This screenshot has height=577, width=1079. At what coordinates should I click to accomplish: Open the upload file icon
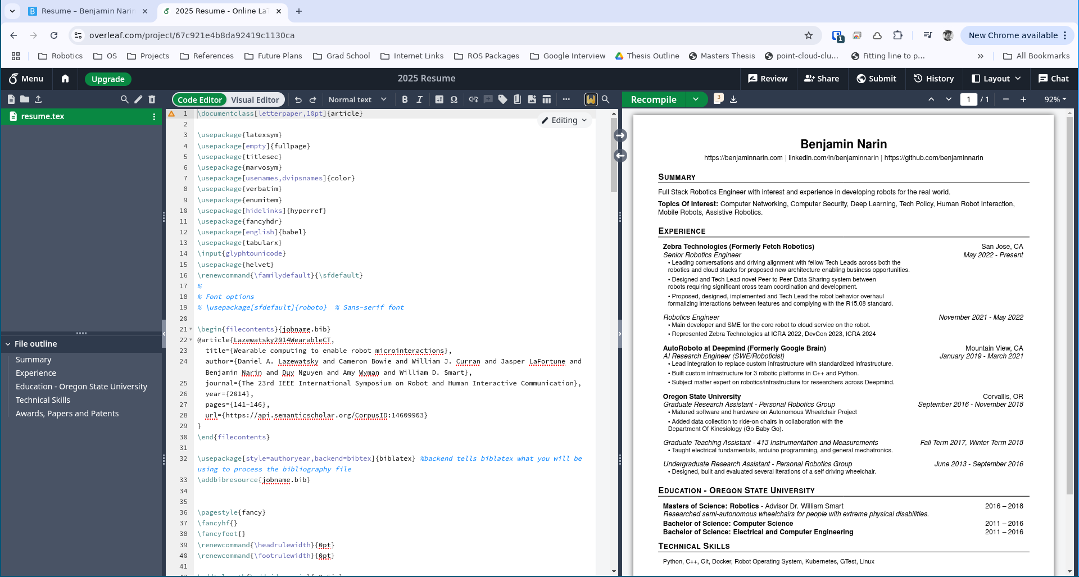click(x=38, y=99)
